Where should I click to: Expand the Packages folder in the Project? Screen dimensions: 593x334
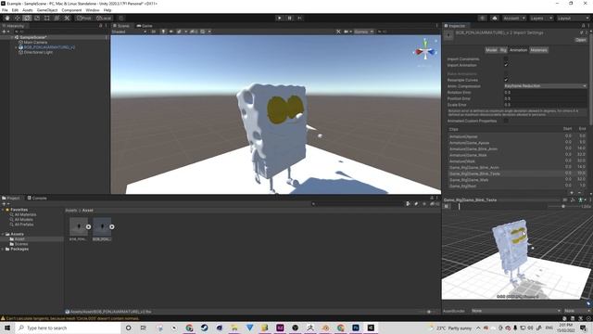(3, 250)
